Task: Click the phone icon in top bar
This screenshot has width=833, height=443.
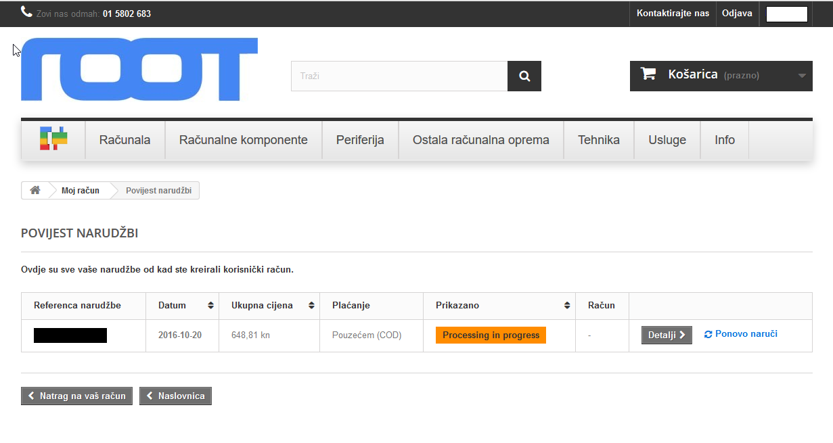Action: coord(26,11)
